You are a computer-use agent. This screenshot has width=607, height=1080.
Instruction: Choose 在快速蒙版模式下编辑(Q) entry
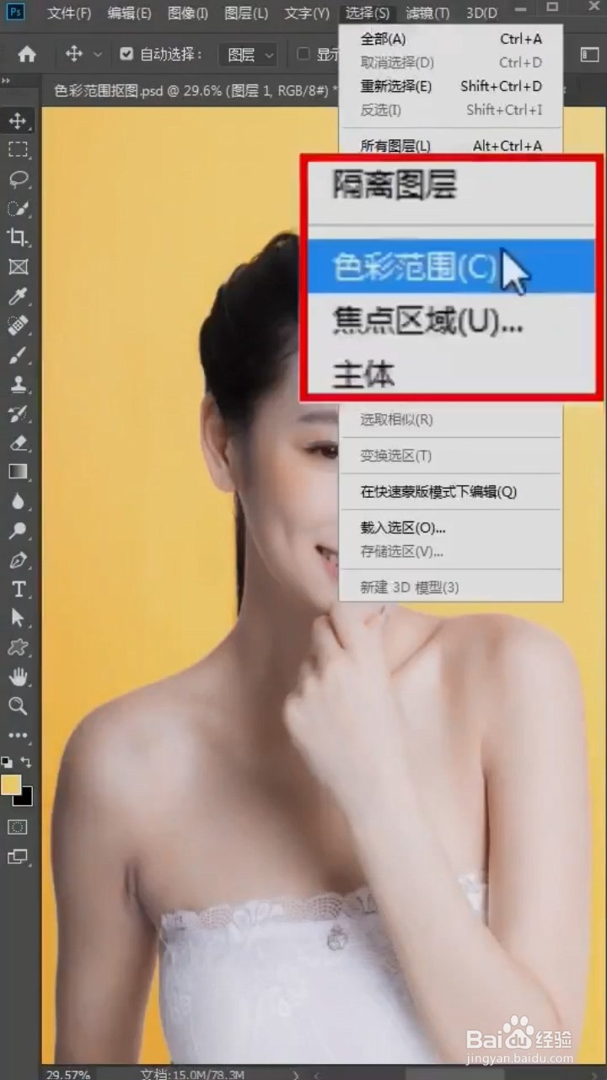click(451, 492)
